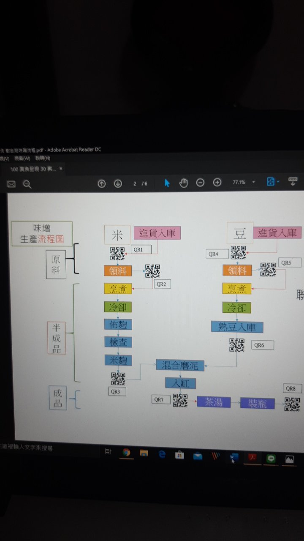Click the 熟豆入庫 box
Screen dimensions: 304x541
coord(237,327)
